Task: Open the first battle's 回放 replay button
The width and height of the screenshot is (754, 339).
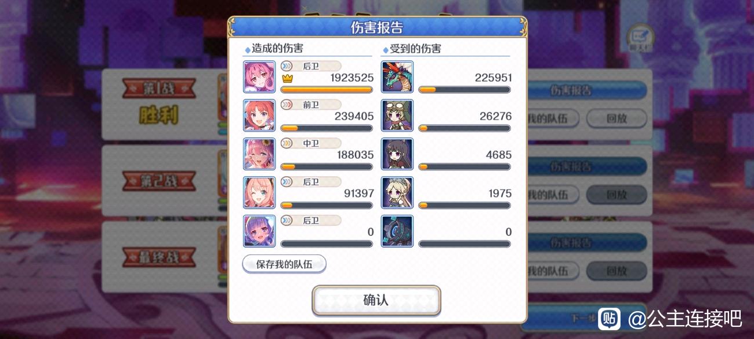Action: pyautogui.click(x=616, y=118)
